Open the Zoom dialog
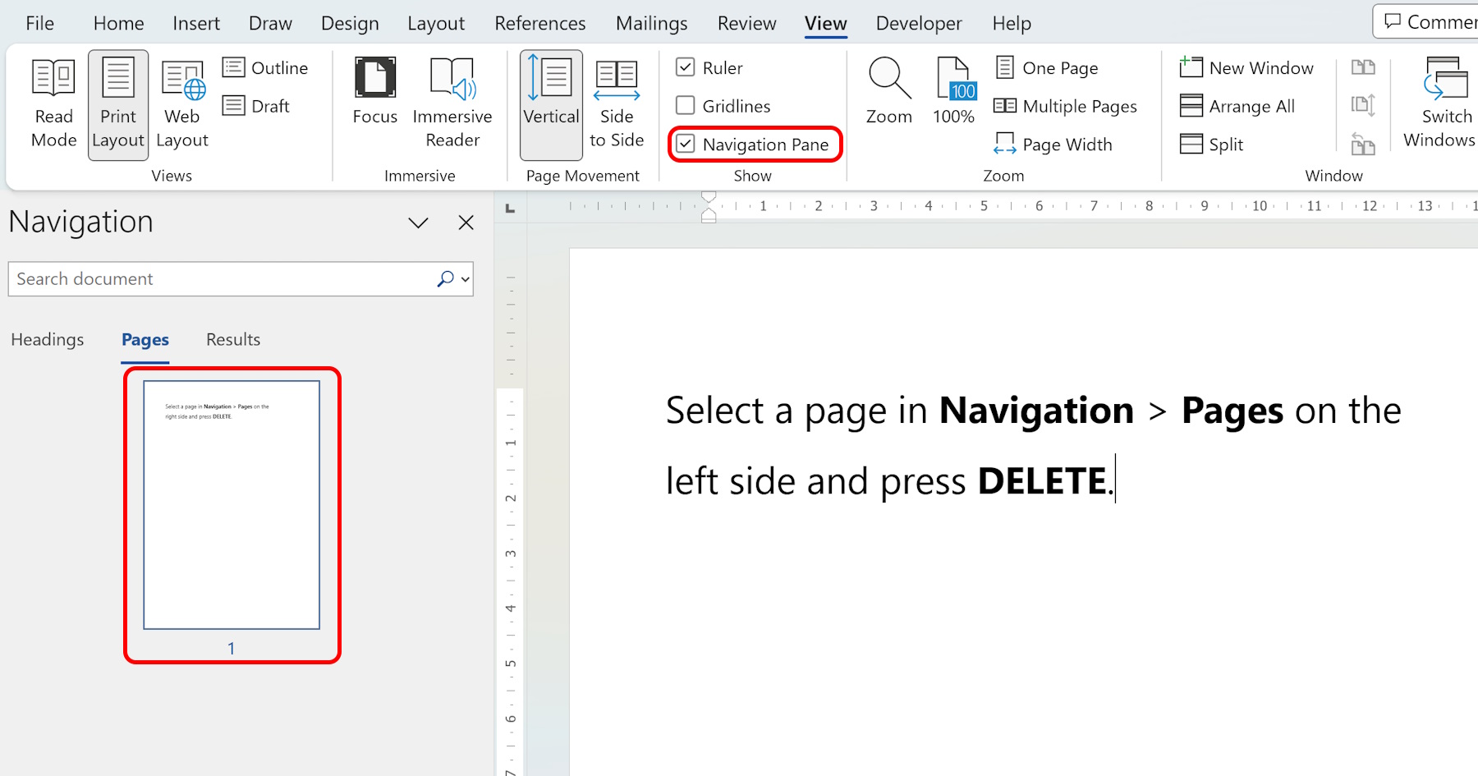The width and height of the screenshot is (1478, 776). click(x=888, y=90)
